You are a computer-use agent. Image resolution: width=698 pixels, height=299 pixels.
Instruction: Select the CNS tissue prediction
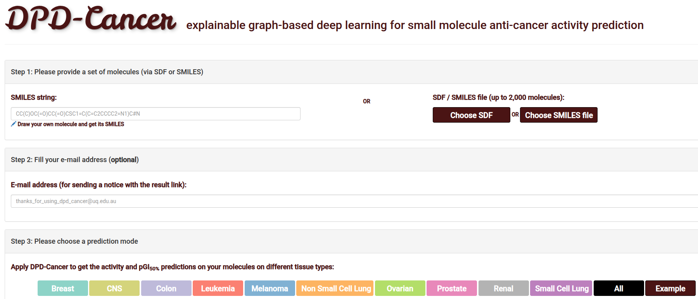pos(114,289)
